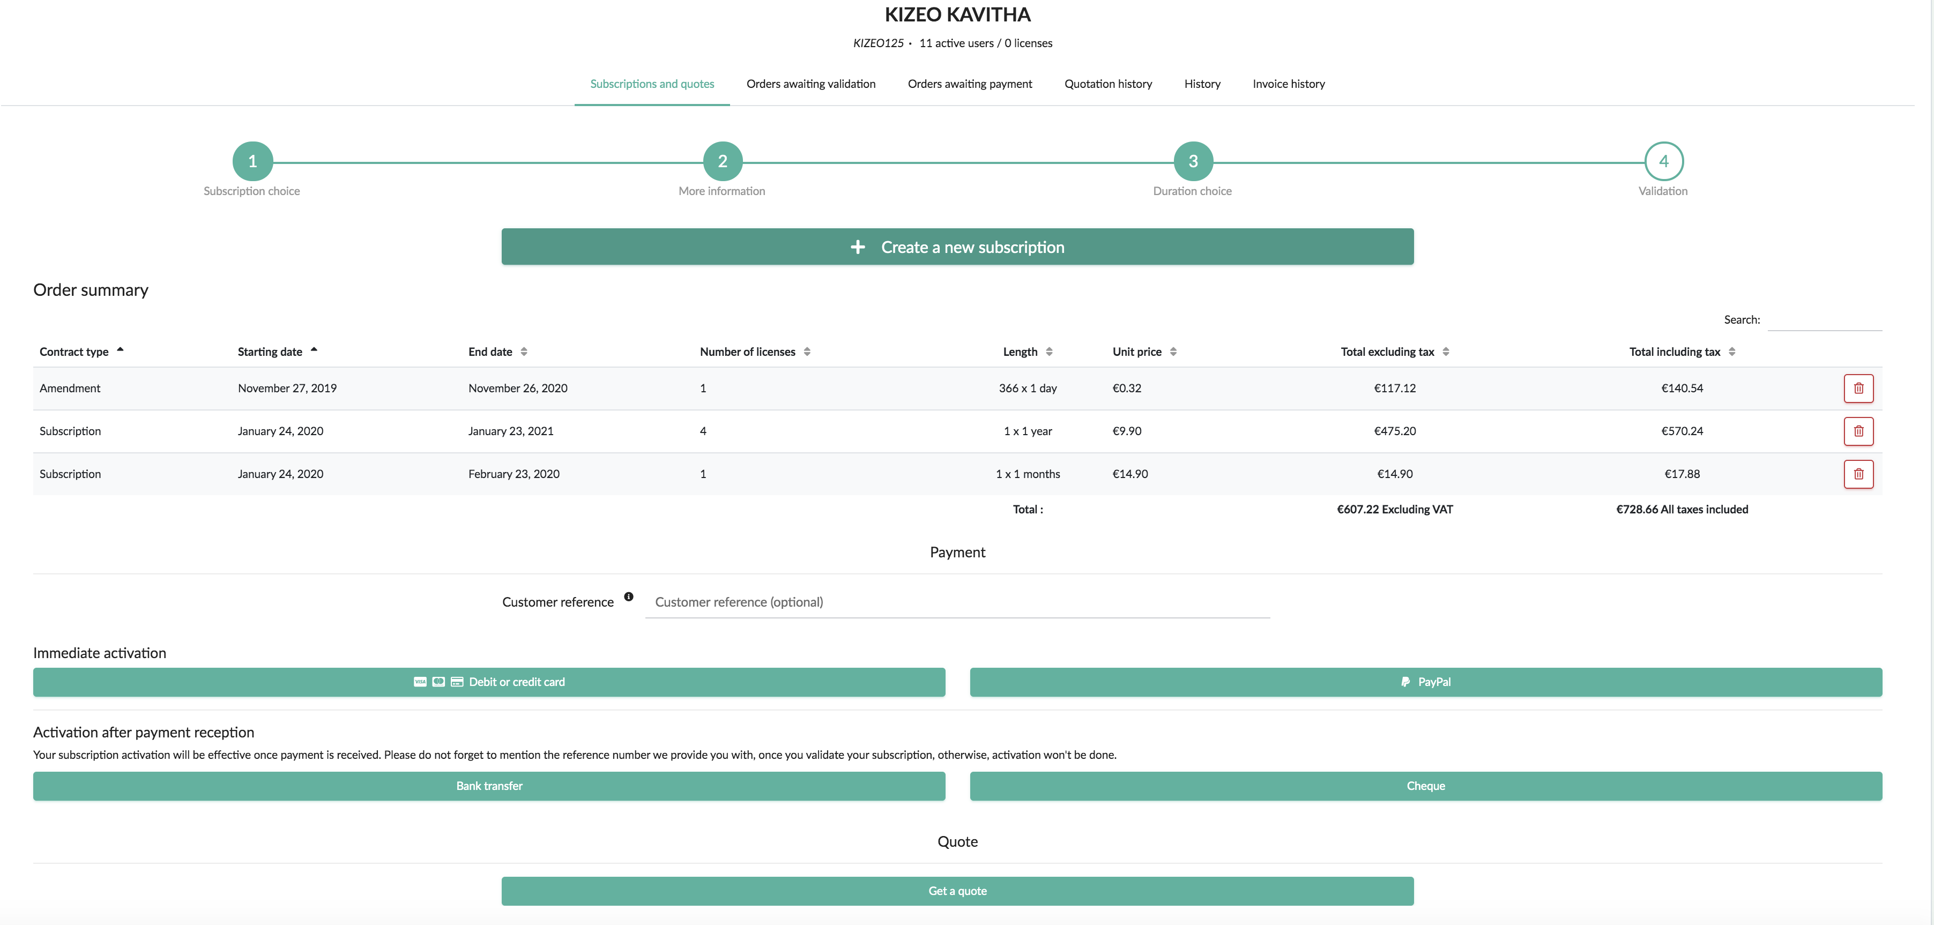Click the Amendment contract type cell
Viewport: 1934px width, 925px height.
pos(70,388)
